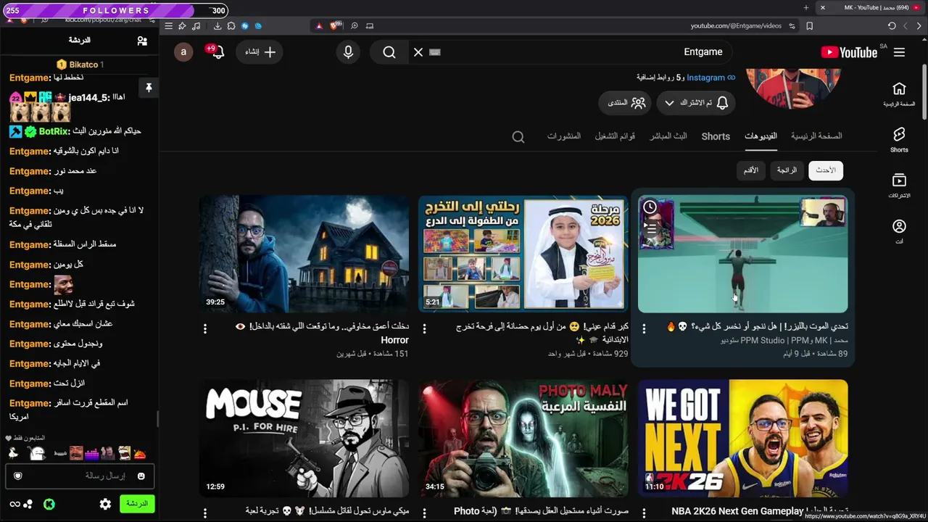Screen dimensions: 928x522
Task: Clear the Entgame search query
Action: 418,52
